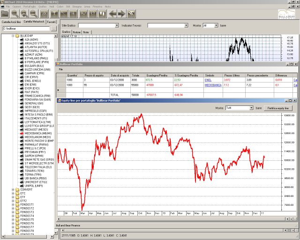This screenshot has width=300, height=240.
Task: Click the tree panel scroll-down arrow
Action: click(x=56, y=233)
